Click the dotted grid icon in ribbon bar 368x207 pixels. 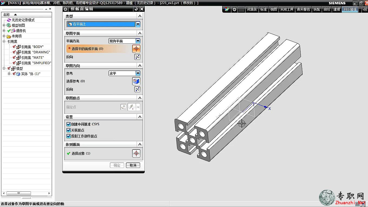click(241, 9)
